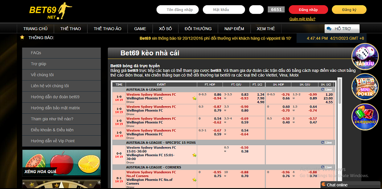Click FT 1X2 odds 7.90
Image resolution: width=382 pixels, height=189 pixels.
pyautogui.click(x=260, y=99)
